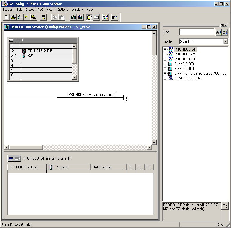
Task: Expand the SIMATIC PC Station catalog node
Action: (165, 78)
